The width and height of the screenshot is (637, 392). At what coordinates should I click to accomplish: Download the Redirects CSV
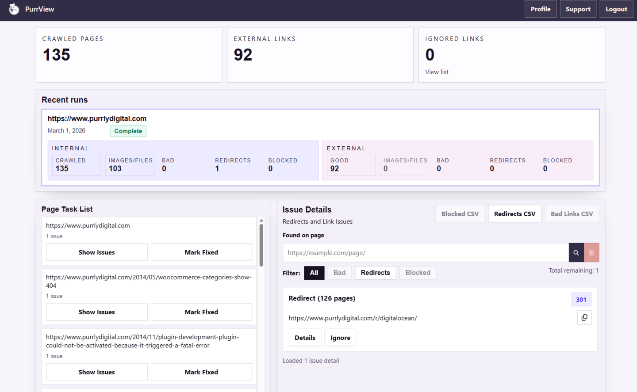point(514,213)
